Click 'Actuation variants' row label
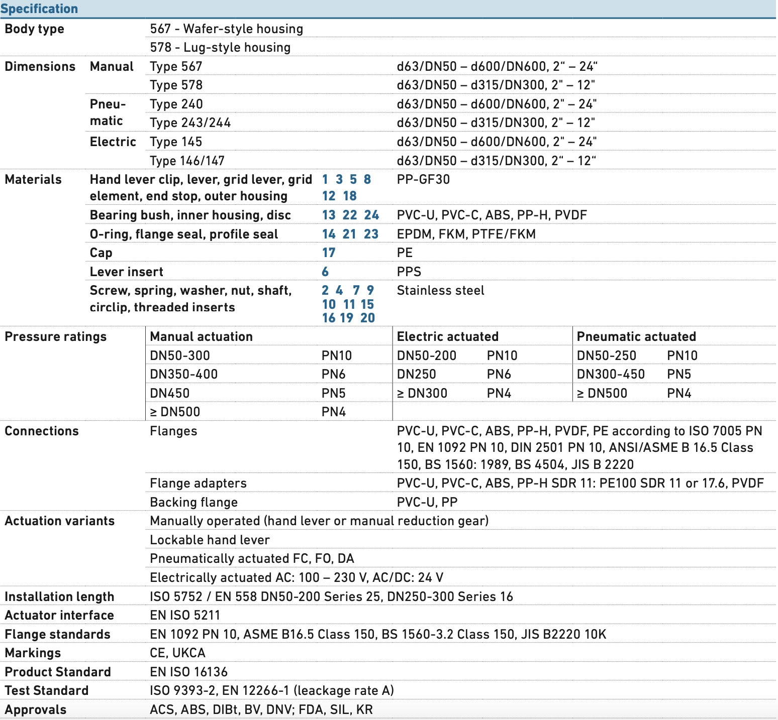Screen dimensions: 778x720 pyautogui.click(x=60, y=521)
